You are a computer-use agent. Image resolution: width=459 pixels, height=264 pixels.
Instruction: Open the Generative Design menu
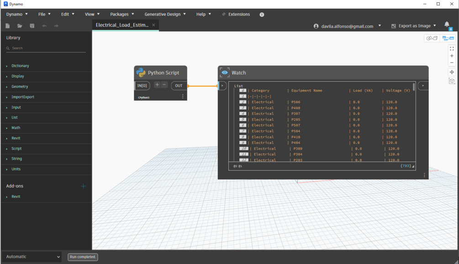point(165,14)
